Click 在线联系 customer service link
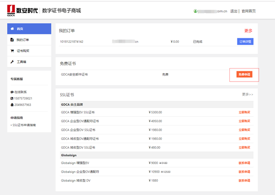Image resolution: width=275 pixels, height=195 pixels. pos(20,92)
